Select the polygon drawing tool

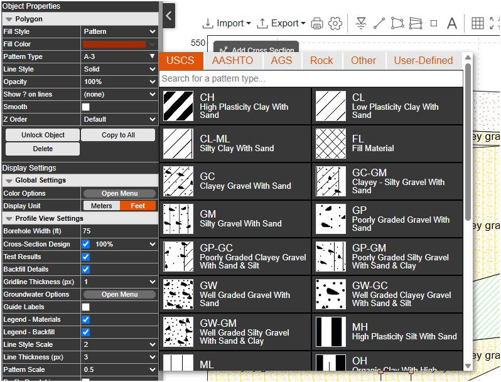(x=397, y=23)
